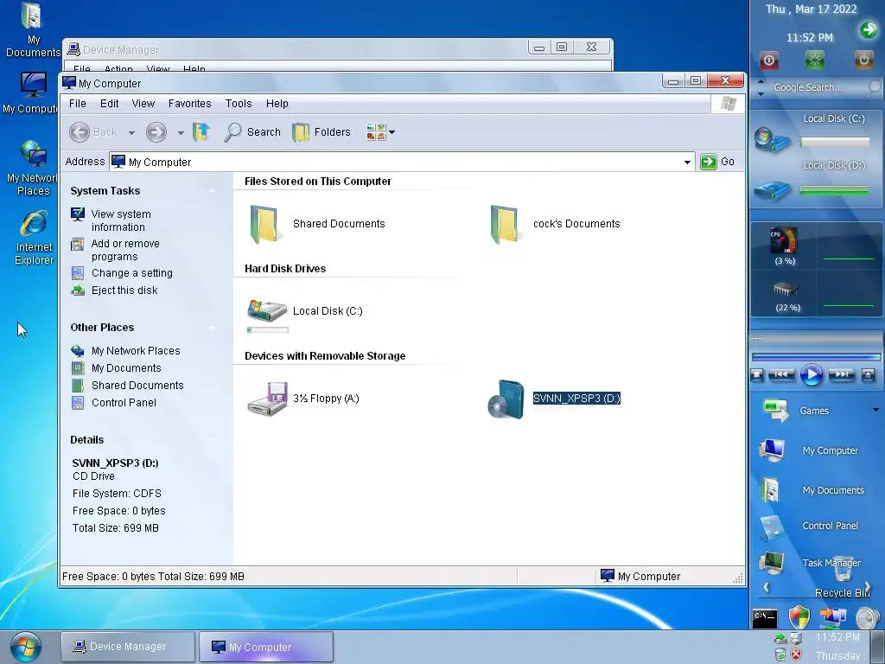Click the Forward navigation button
This screenshot has height=664, width=885.
pos(156,132)
